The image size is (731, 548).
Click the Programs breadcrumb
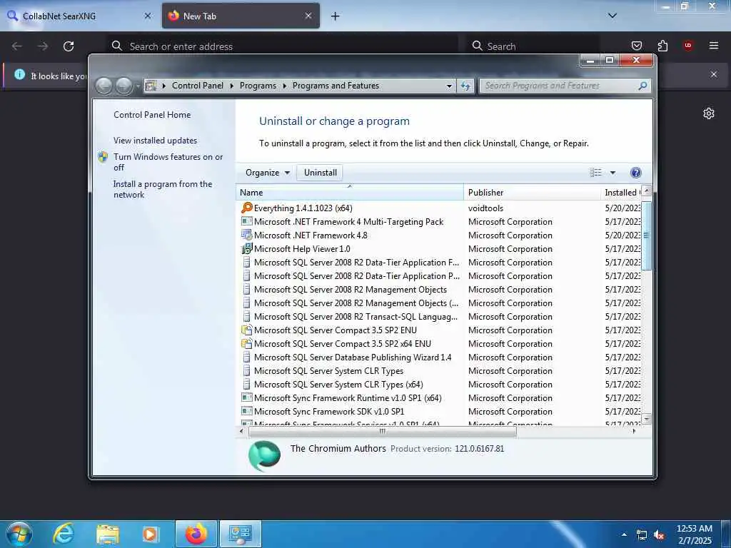tap(258, 86)
